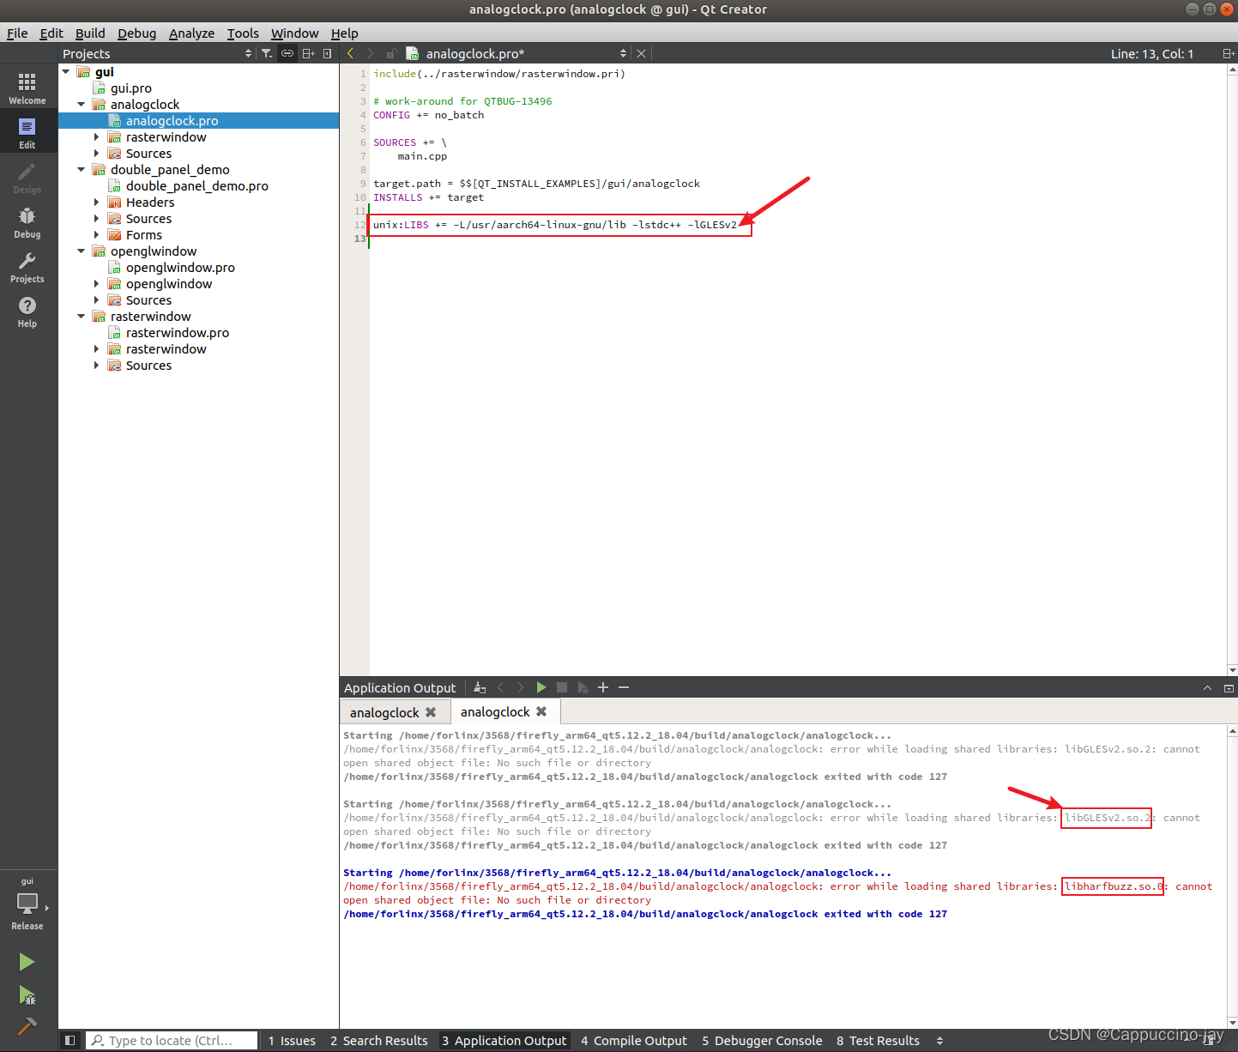Expand rasterwindow under analogclock

[97, 137]
